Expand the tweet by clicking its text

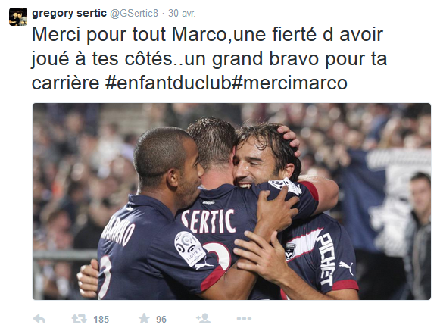click(x=209, y=58)
